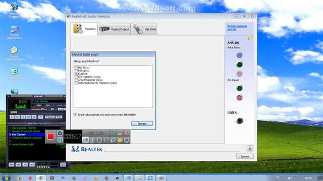The height and width of the screenshot is (181, 323).
Task: Click Winamp play button
Action: click(x=18, y=117)
